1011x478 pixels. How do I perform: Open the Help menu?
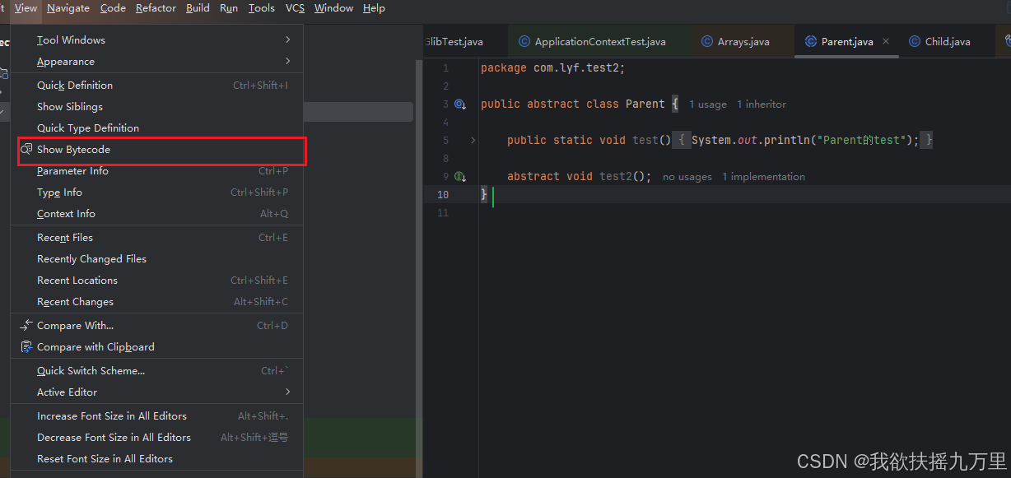[374, 8]
